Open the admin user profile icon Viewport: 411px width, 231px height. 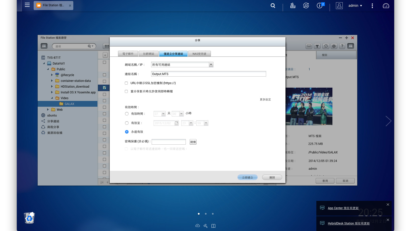[339, 6]
